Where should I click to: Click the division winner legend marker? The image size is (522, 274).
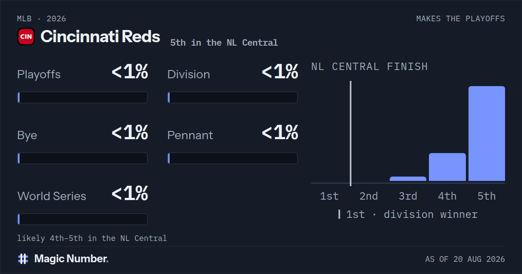click(x=339, y=214)
